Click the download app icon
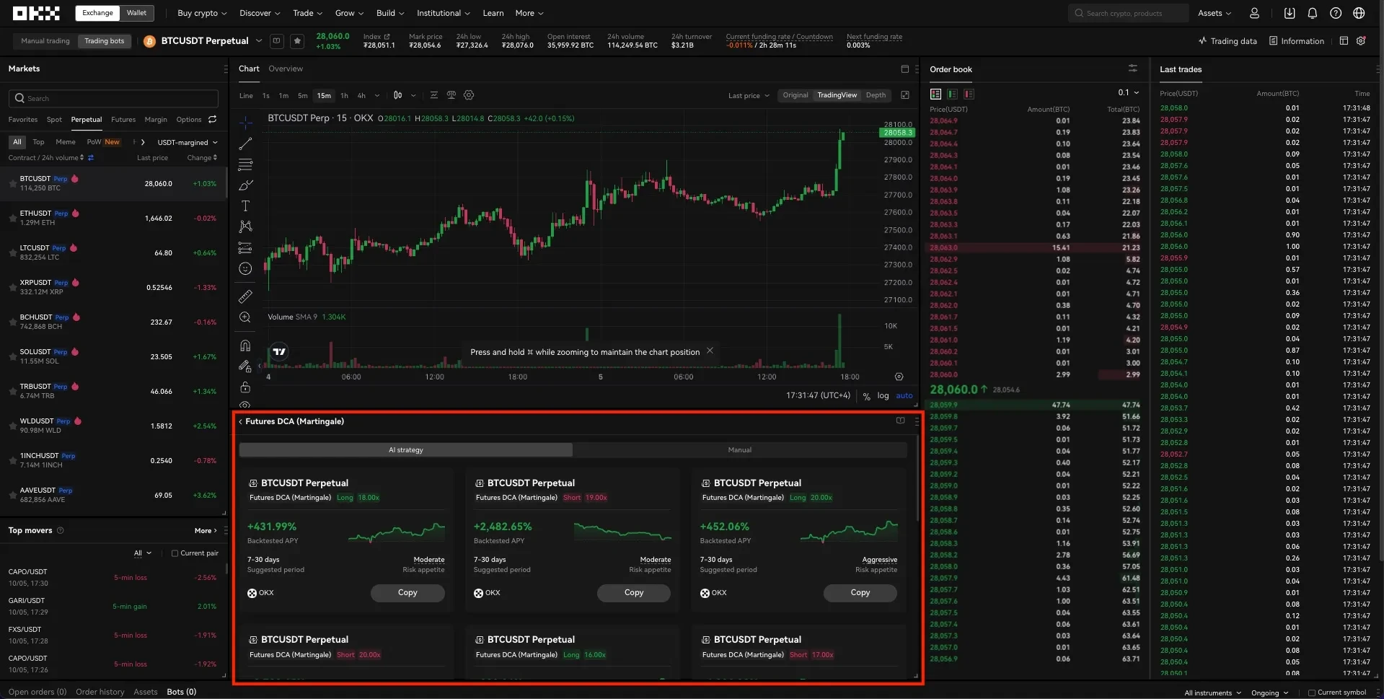Viewport: 1384px width, 699px height. (1290, 13)
